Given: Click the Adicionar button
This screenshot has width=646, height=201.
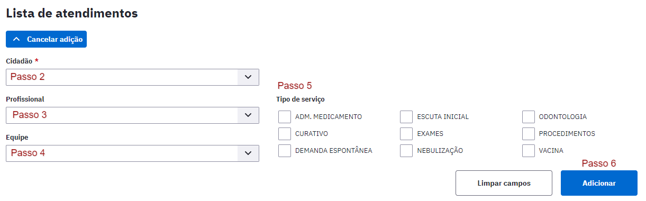Looking at the screenshot, I should (599, 183).
